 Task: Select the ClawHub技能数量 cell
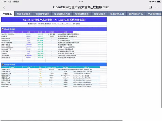tap(12, 43)
